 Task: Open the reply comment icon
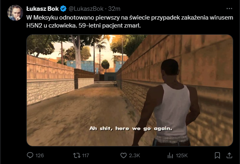[x=30, y=155]
